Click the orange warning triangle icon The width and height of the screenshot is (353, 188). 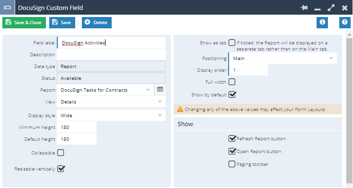coord(180,110)
